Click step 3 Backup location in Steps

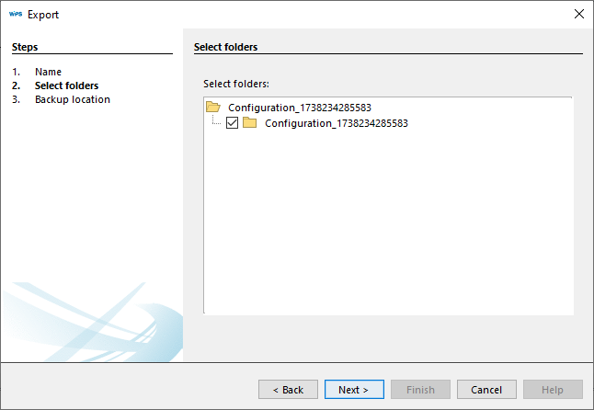72,99
